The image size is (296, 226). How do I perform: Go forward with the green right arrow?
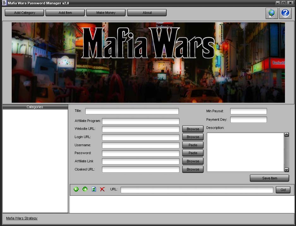85,189
